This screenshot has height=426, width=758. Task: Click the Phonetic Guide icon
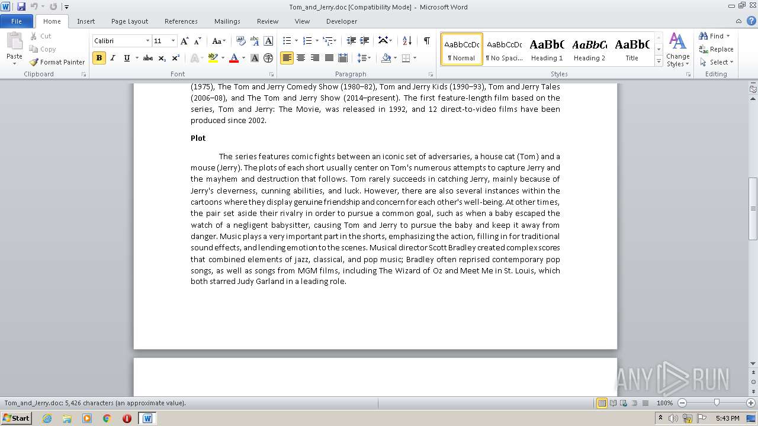pyautogui.click(x=255, y=41)
